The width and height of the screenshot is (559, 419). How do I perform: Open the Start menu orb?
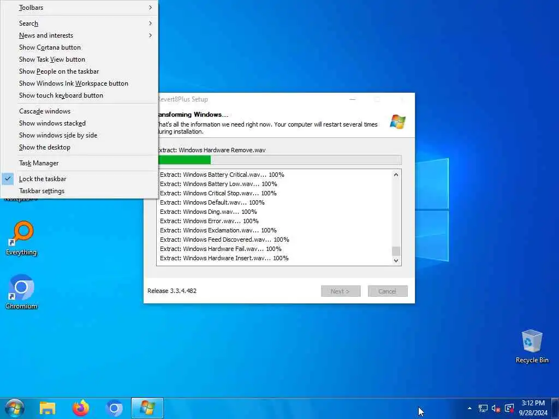[x=14, y=408]
